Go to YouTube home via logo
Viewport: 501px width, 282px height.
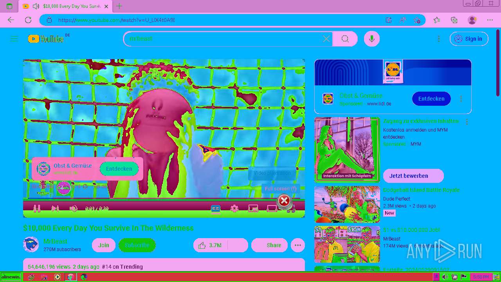coord(46,39)
